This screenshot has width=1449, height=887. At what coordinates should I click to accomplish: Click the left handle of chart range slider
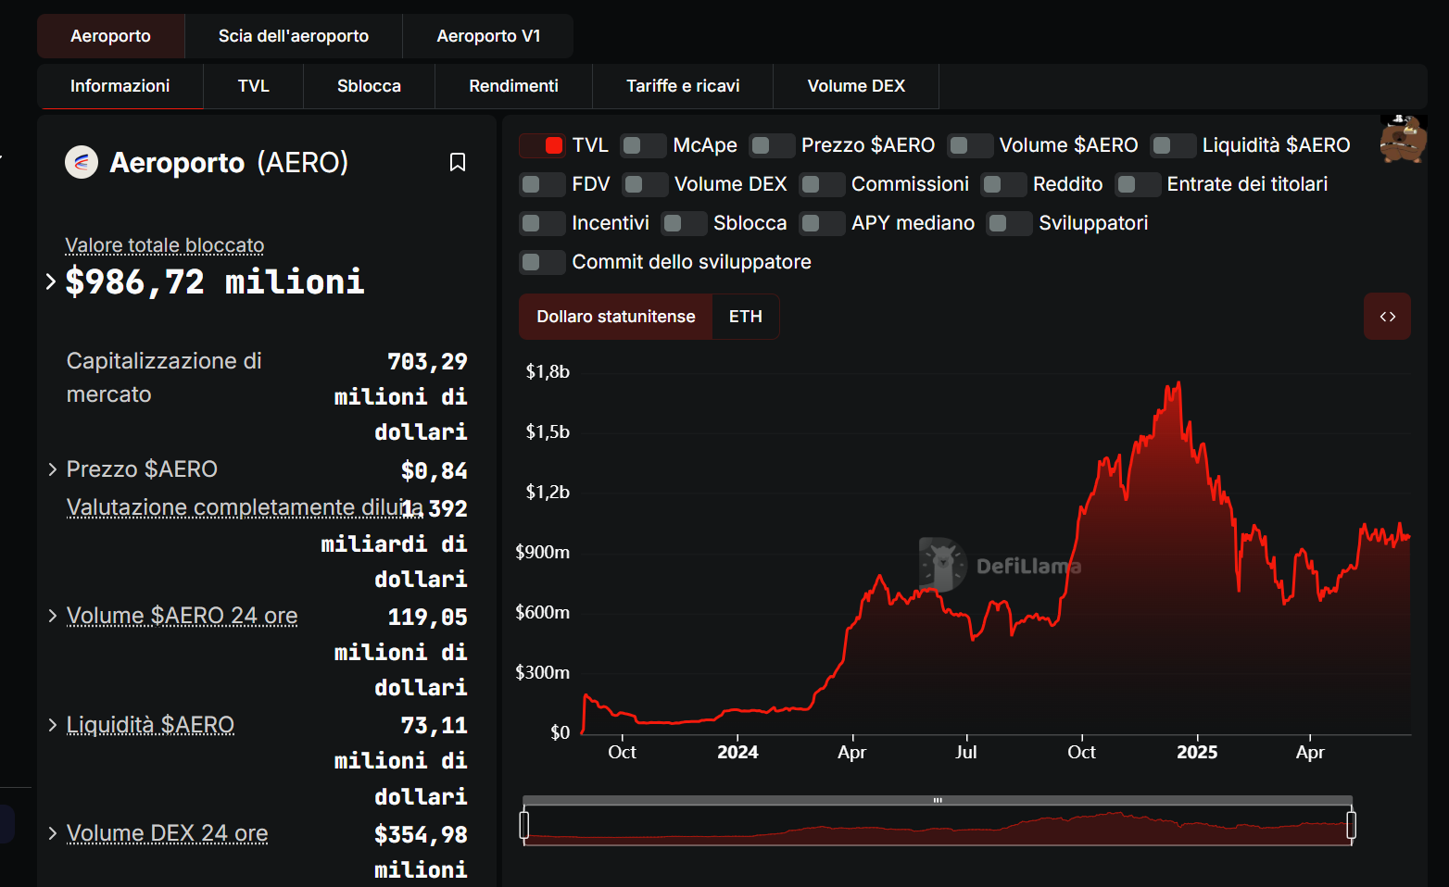pos(524,825)
